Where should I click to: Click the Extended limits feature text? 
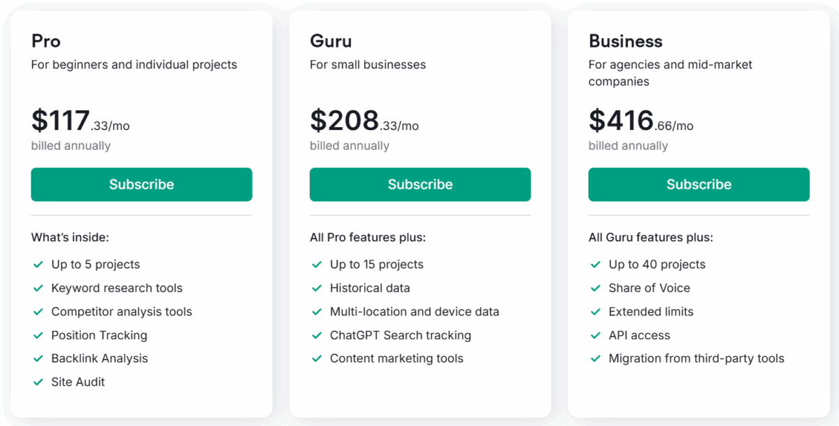pyautogui.click(x=651, y=311)
